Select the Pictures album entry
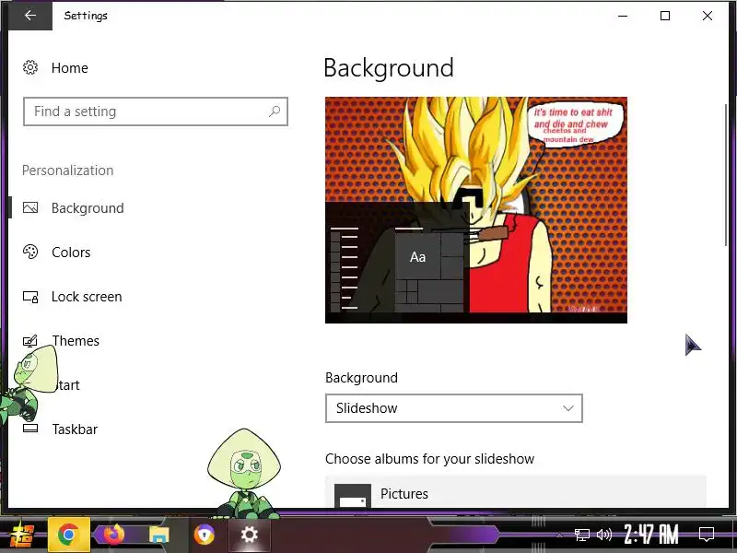The image size is (737, 553). coord(516,493)
